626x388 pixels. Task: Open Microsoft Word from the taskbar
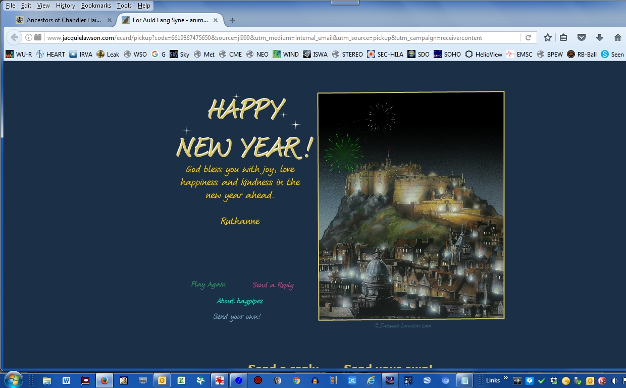66,380
